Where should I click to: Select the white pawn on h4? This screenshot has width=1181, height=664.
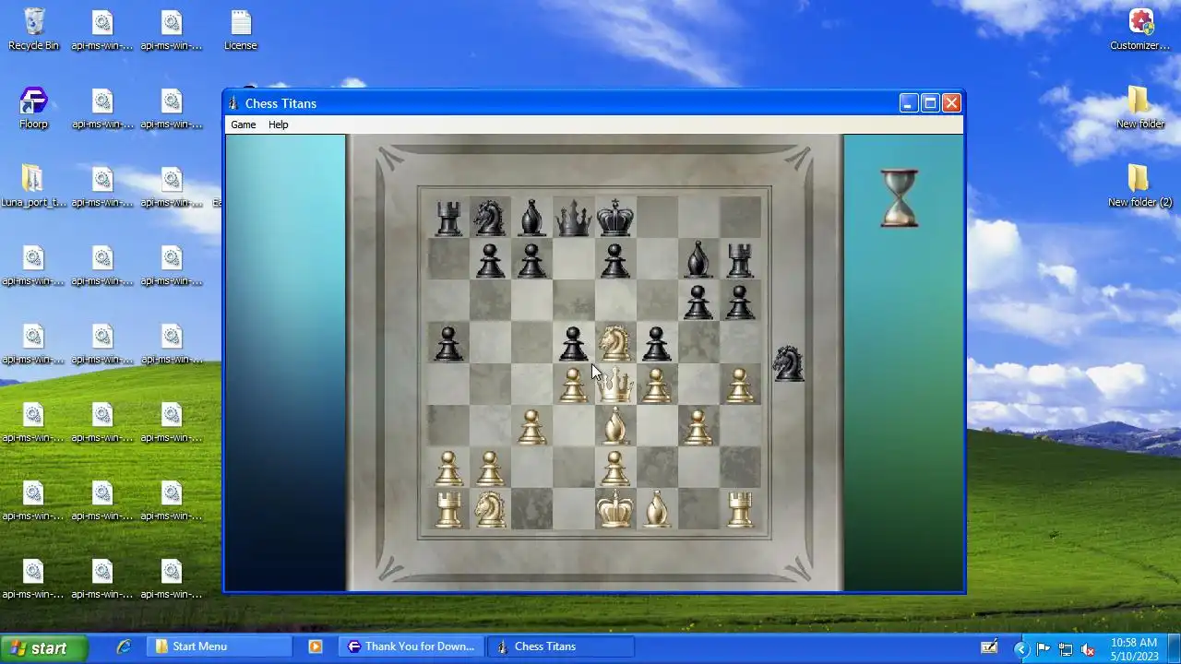[740, 385]
